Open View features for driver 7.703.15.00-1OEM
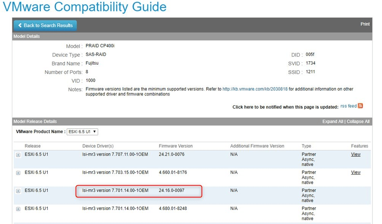Screen dimensions: 382x224 pyautogui.click(x=356, y=172)
